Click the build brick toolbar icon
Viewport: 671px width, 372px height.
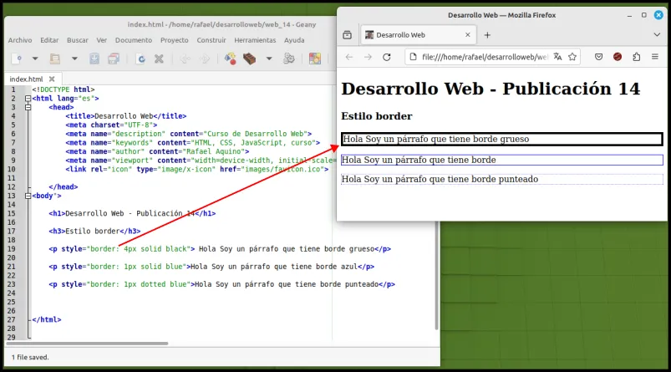pos(250,59)
